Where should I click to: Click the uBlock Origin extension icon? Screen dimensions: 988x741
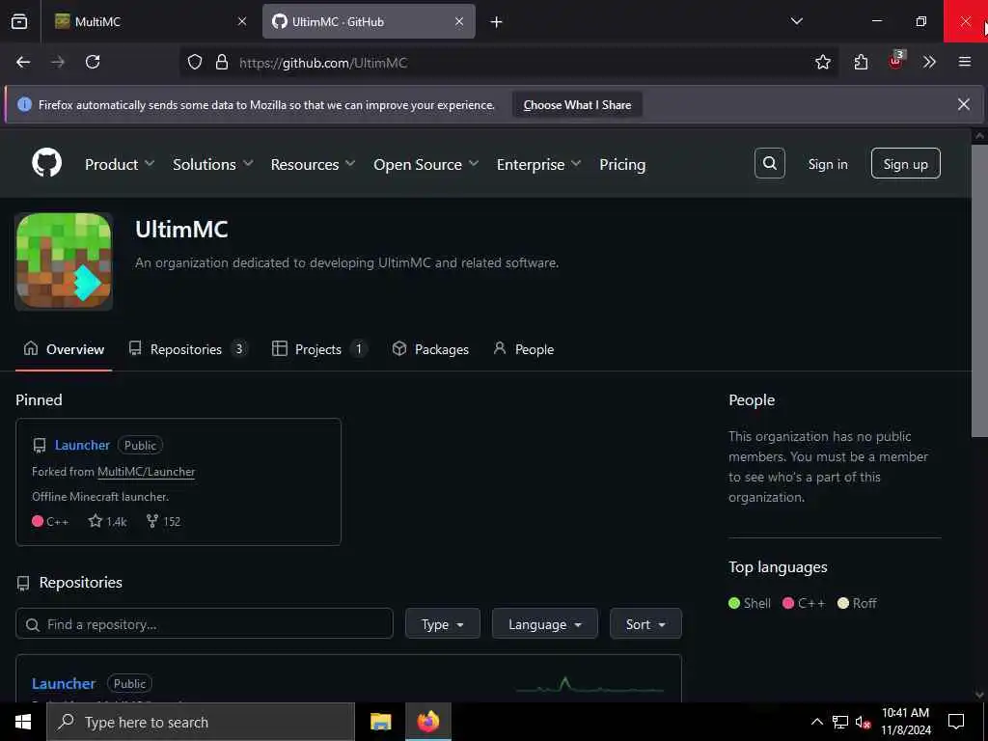click(895, 61)
